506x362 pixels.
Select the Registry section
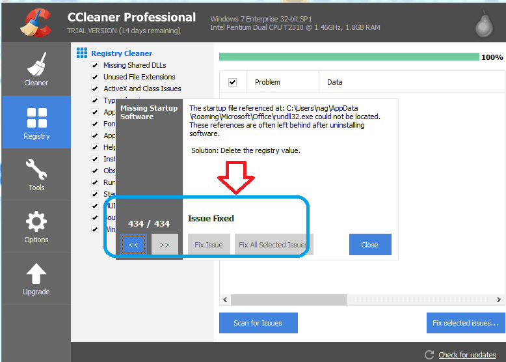[x=36, y=122]
